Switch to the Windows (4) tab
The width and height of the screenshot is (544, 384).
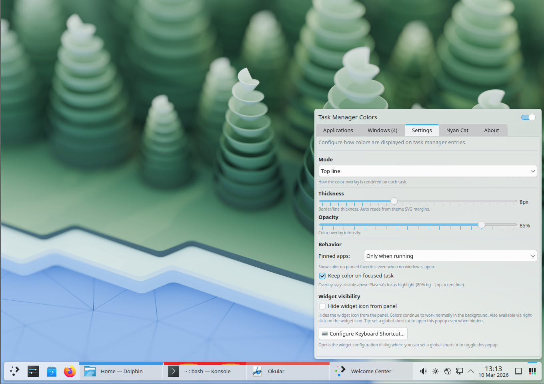(382, 130)
